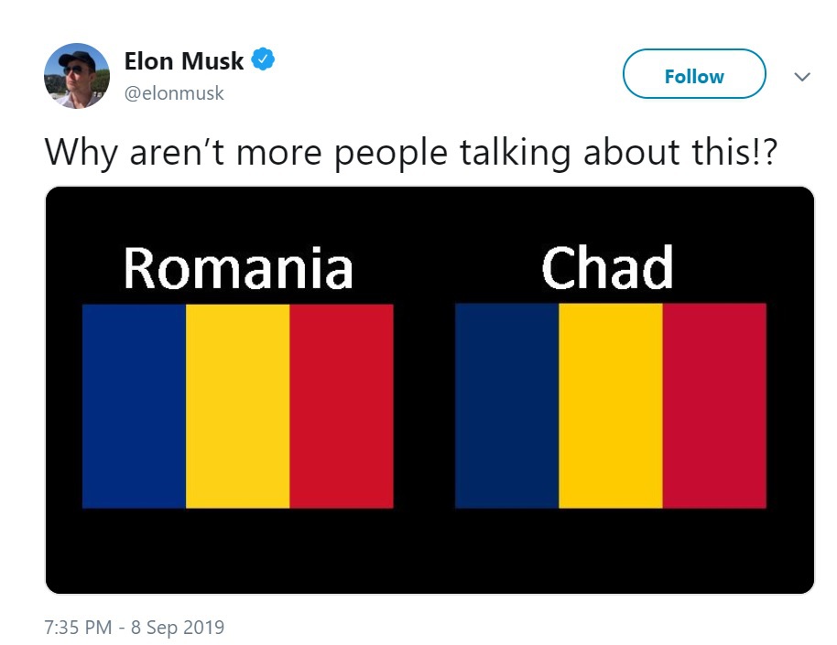
Task: Click the Chad label in the image
Action: (x=607, y=268)
